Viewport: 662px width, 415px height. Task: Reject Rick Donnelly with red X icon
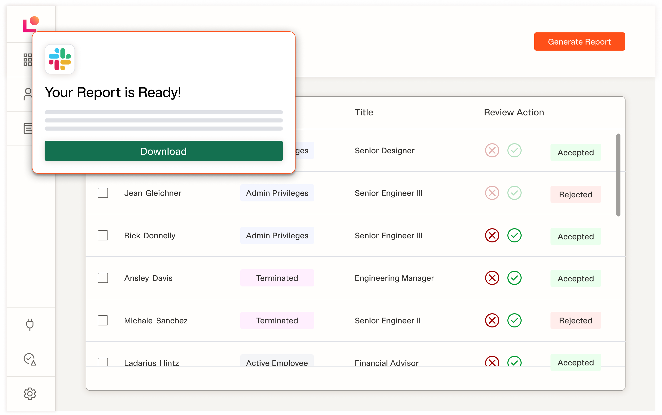[x=492, y=236]
